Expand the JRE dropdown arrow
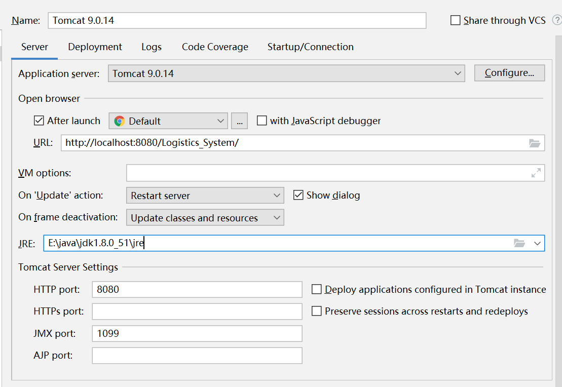The height and width of the screenshot is (387, 562). [x=537, y=243]
